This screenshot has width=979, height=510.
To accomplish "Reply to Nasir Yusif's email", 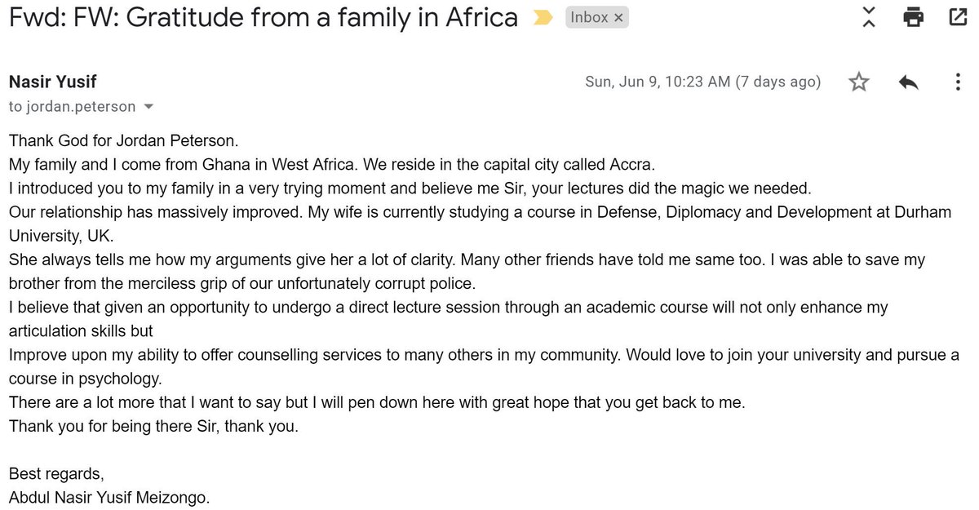I will pos(907,82).
